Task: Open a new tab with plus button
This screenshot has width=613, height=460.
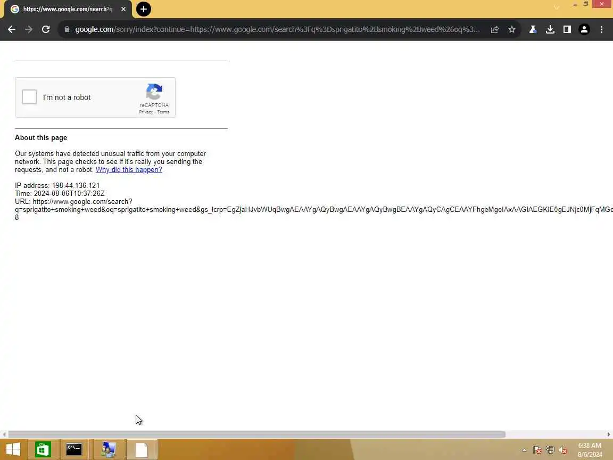Action: (x=144, y=9)
